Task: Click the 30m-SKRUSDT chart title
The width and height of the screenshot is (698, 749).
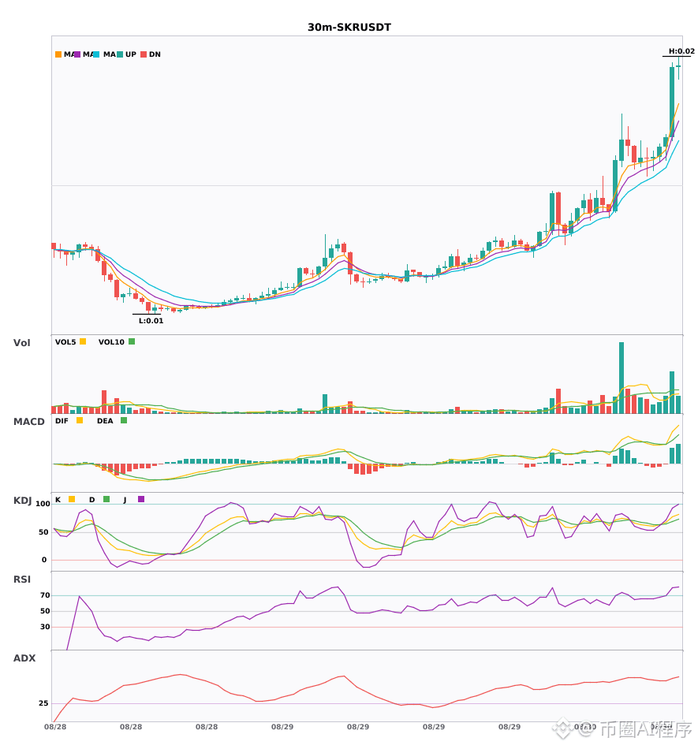Action: click(349, 28)
